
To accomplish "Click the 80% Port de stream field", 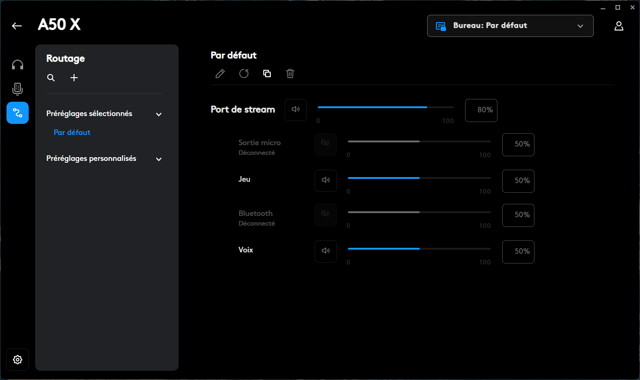I will pyautogui.click(x=481, y=110).
